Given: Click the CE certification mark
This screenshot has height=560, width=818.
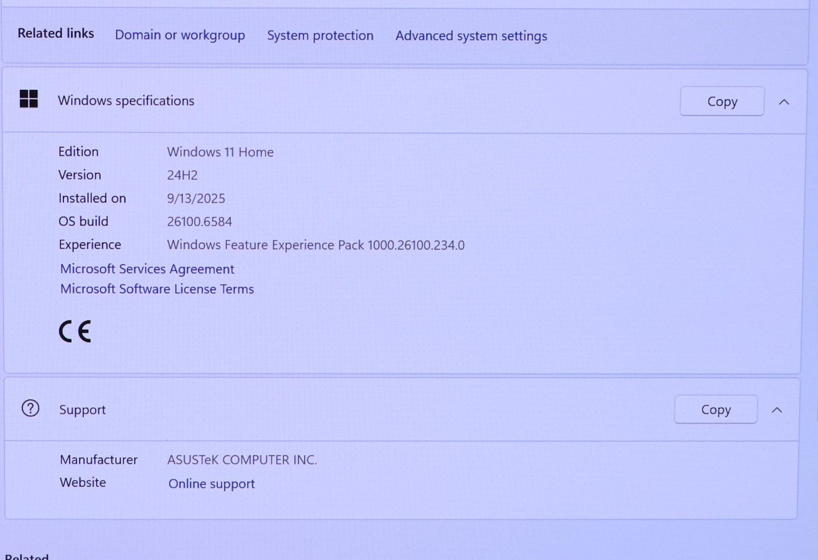Looking at the screenshot, I should coord(75,332).
